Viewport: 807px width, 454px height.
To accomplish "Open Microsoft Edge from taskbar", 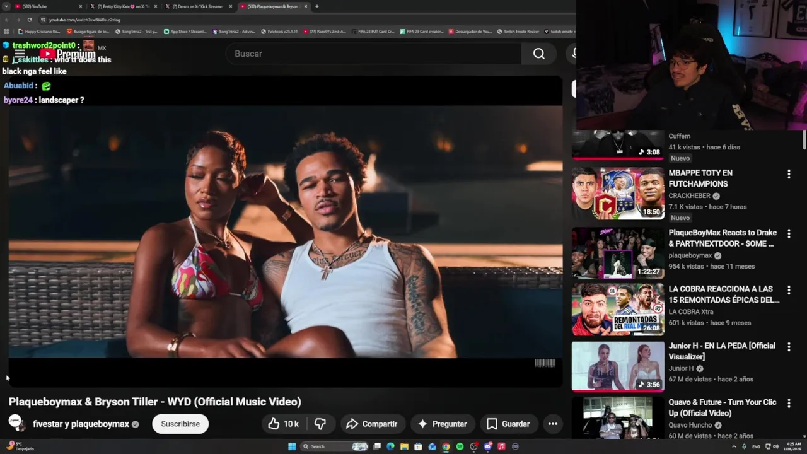I will (390, 446).
